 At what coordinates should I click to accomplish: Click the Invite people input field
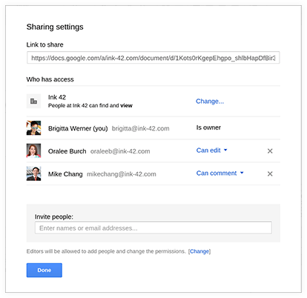tap(153, 228)
